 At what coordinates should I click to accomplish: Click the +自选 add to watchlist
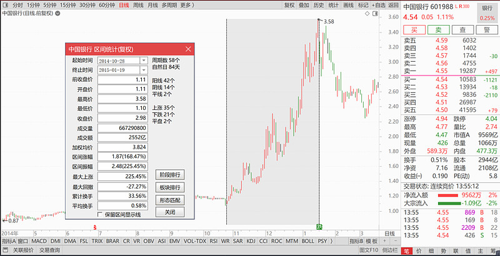377,5
